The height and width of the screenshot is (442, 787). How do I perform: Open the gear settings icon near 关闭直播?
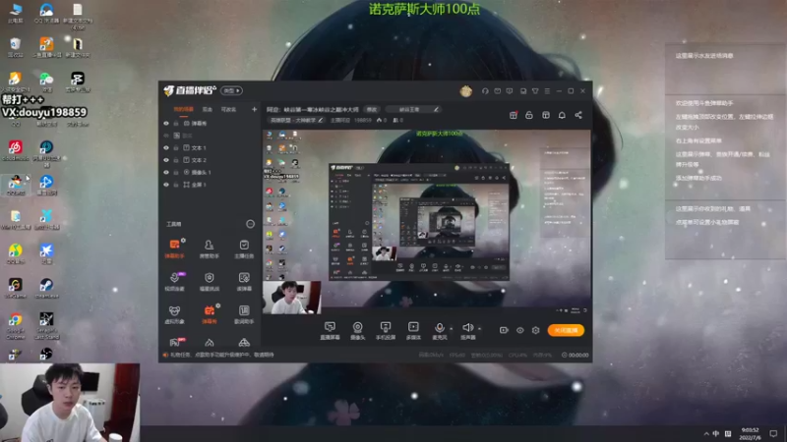coord(535,330)
